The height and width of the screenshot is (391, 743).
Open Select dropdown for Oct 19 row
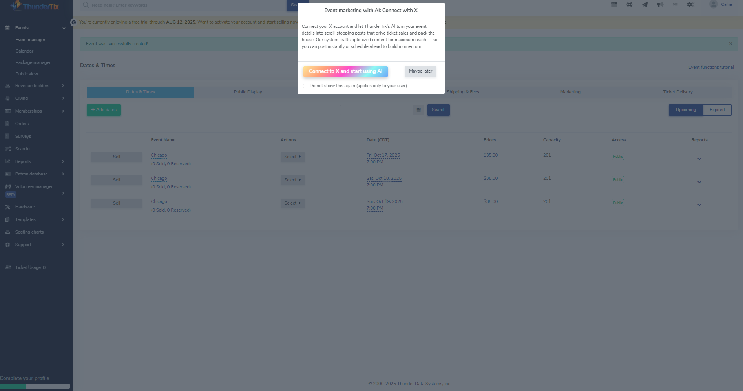click(292, 203)
